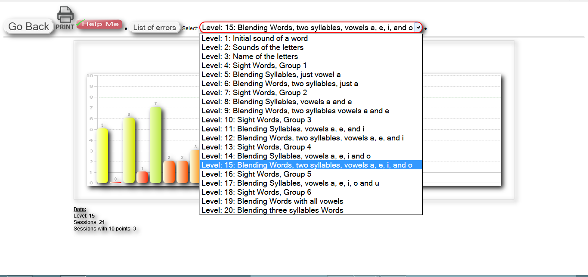Select highlighted Level 15 option in list
This screenshot has width=588, height=277.
[311, 165]
